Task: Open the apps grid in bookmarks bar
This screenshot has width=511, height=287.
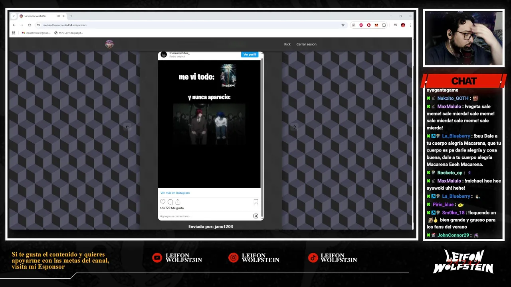Action: coord(14,33)
